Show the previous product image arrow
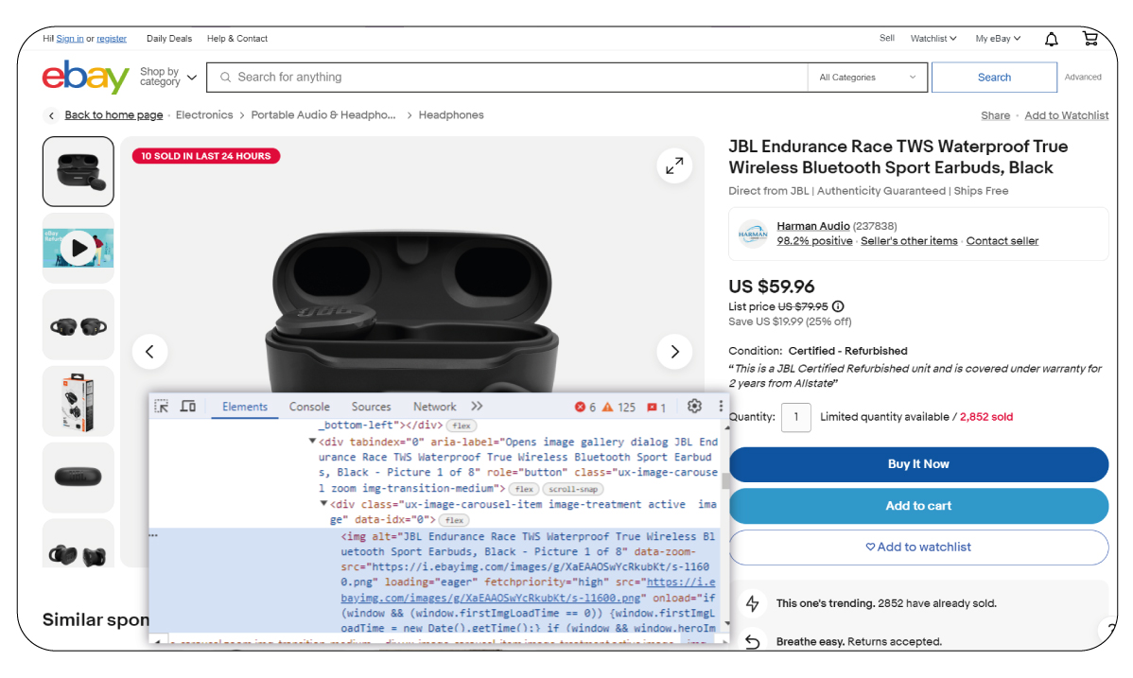1133x678 pixels. pos(149,352)
